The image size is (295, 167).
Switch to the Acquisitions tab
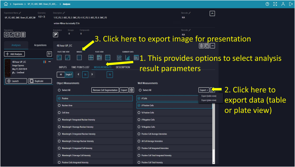pos(40,45)
